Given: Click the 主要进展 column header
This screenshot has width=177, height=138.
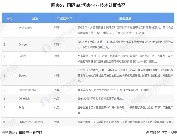Looking at the screenshot, I should pyautogui.click(x=125, y=18).
